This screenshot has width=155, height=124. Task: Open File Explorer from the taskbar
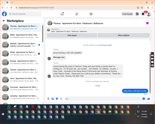pyautogui.click(x=110, y=112)
